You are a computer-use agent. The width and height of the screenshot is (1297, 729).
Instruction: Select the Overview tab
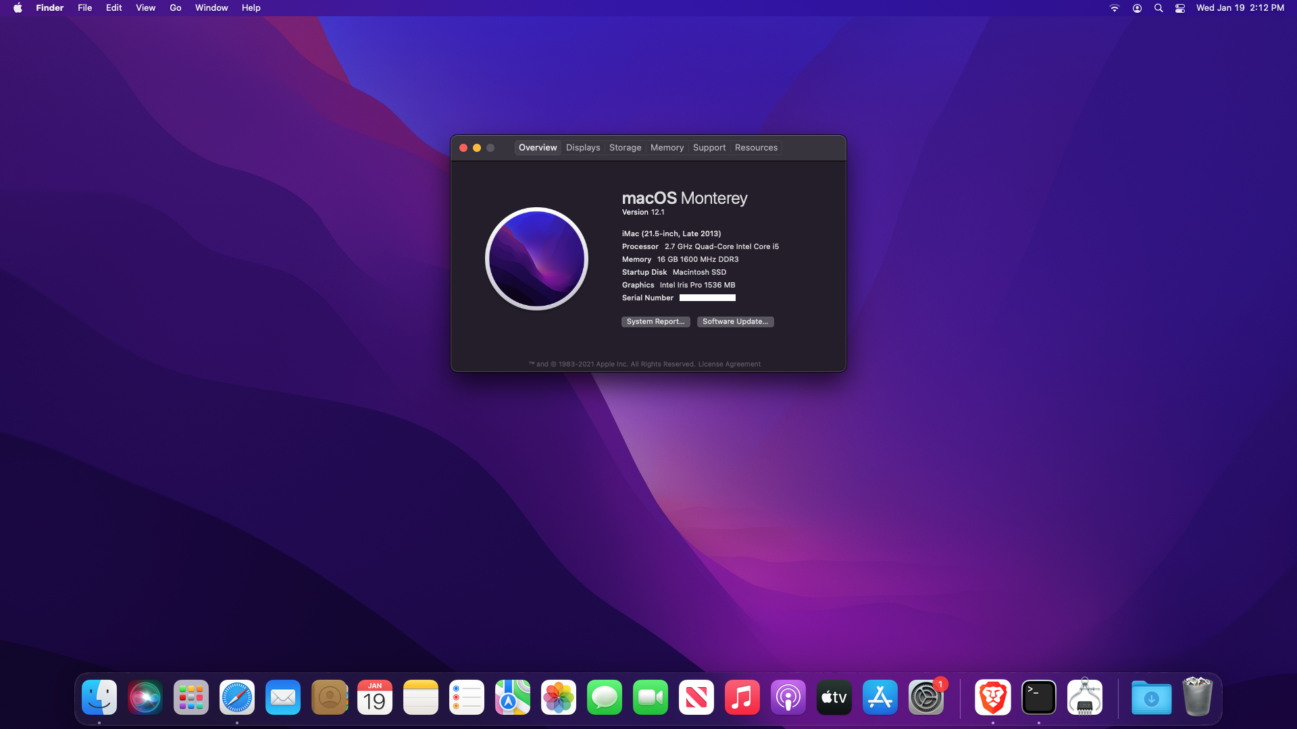click(538, 148)
